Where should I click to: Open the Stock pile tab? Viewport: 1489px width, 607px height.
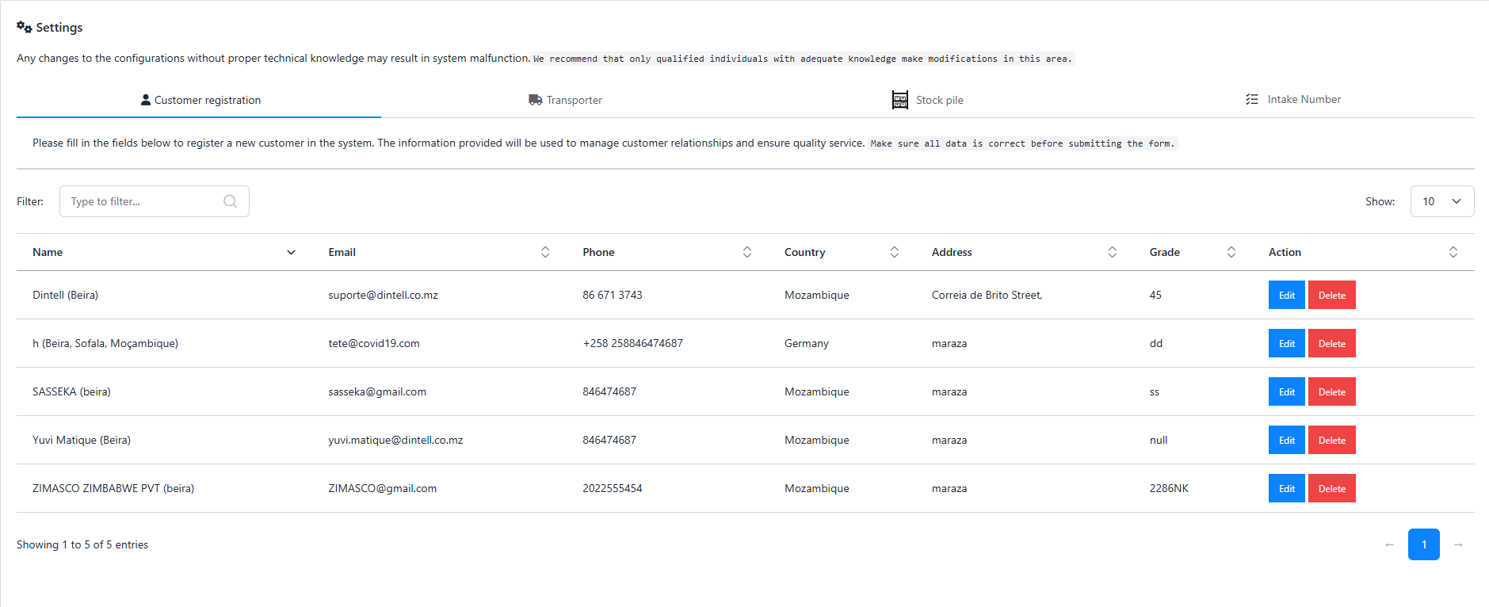click(928, 100)
